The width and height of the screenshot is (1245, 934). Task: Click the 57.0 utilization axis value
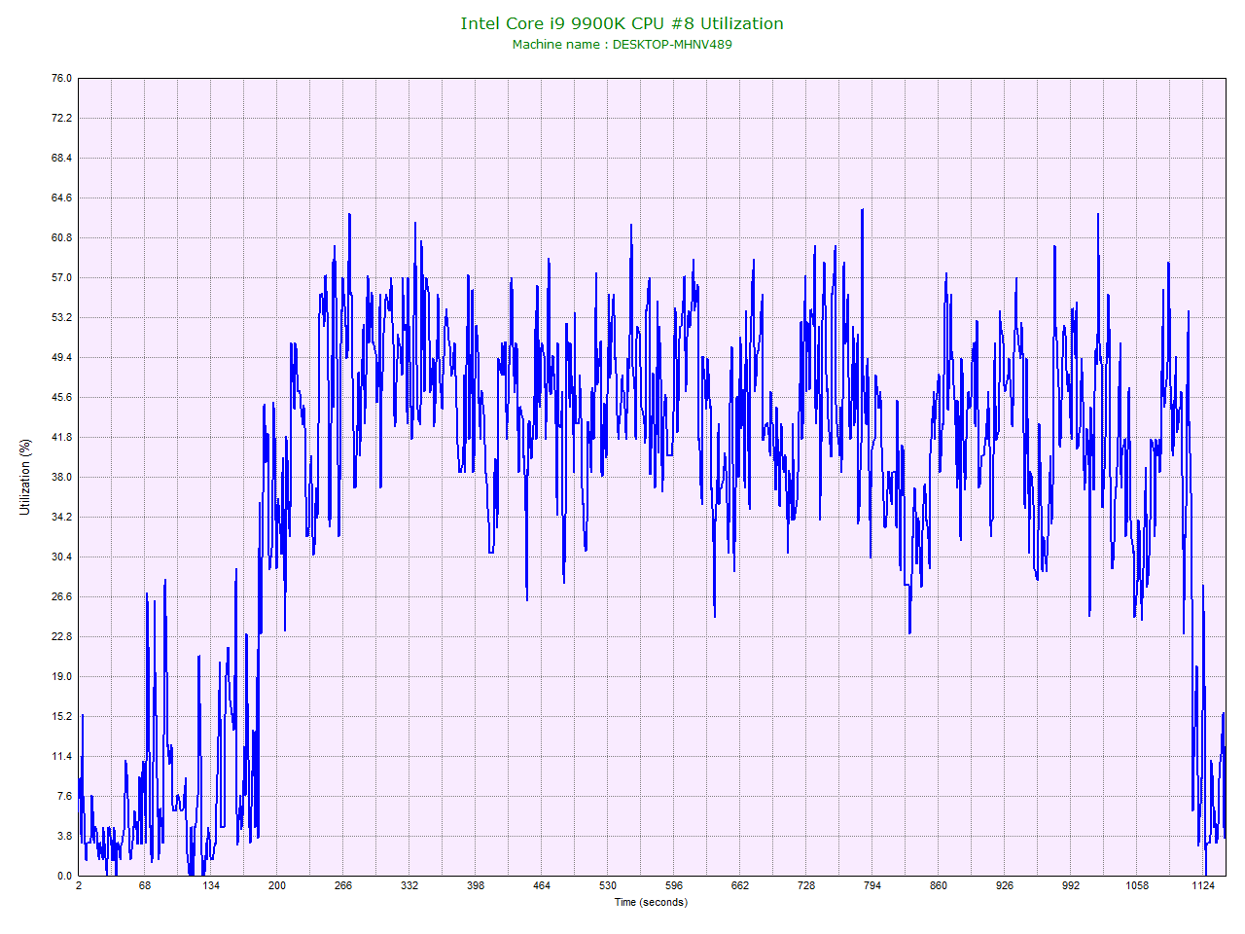(x=61, y=277)
